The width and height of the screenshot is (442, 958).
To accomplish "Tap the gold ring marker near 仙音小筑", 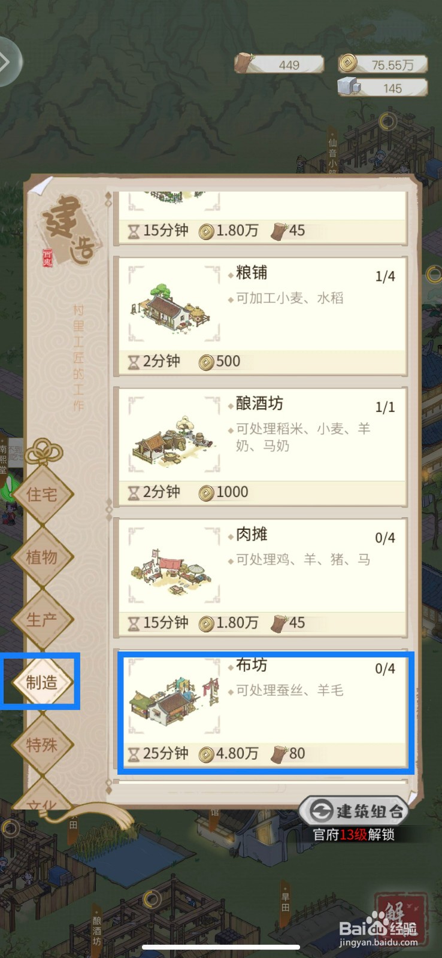I will point(388,122).
